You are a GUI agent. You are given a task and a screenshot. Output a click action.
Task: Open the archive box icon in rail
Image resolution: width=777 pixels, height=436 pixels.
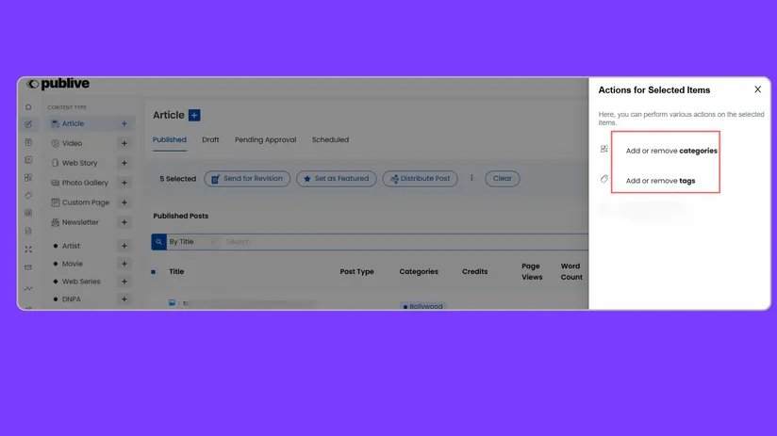[28, 142]
